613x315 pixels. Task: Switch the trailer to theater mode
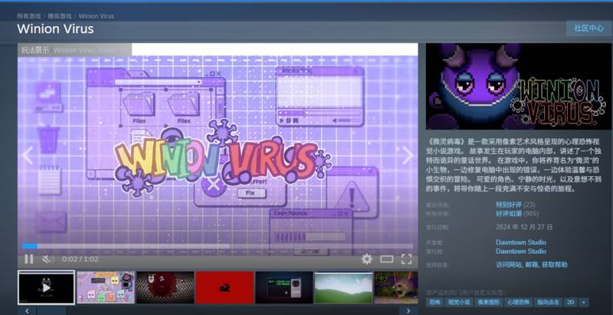click(x=386, y=259)
